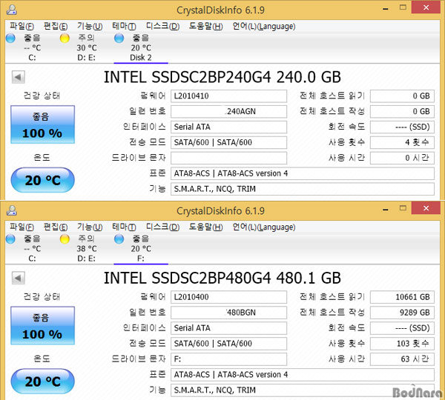
Task: Click CrystalDiskInfo app icon in top title bar
Action: 12,10
